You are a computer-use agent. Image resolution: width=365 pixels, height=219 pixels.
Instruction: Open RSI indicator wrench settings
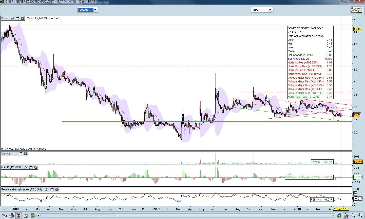47,189
